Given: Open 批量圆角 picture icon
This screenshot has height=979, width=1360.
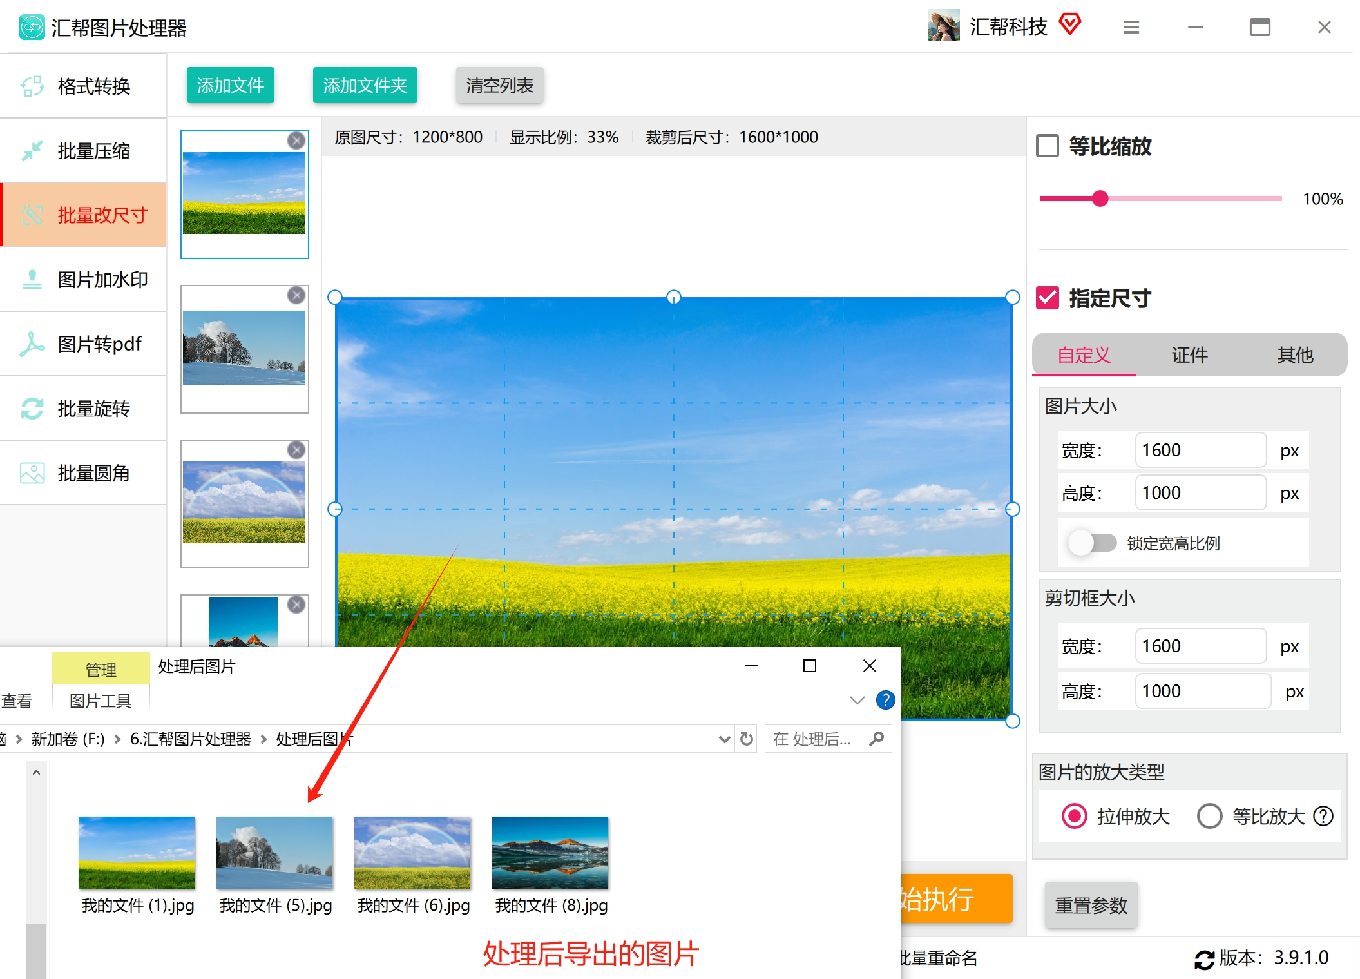Looking at the screenshot, I should click(32, 472).
